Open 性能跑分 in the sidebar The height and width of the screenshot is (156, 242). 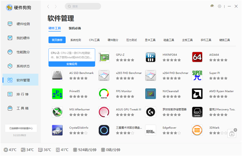pos(21,52)
